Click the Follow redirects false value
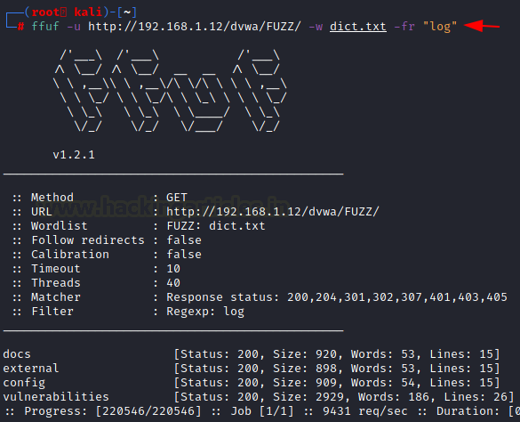 tap(184, 239)
